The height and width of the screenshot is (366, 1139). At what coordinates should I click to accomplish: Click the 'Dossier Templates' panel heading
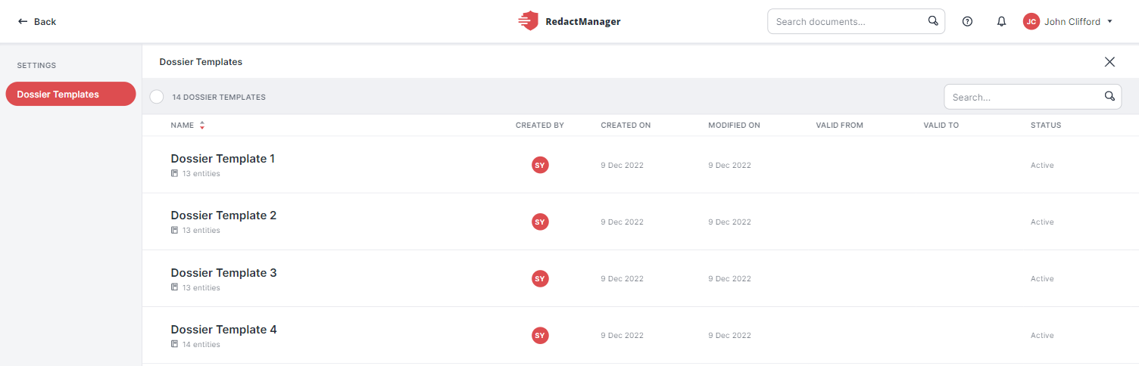201,62
